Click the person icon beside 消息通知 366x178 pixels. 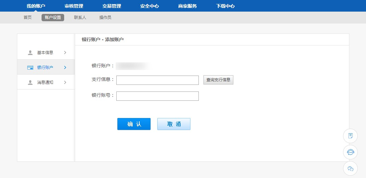30,82
